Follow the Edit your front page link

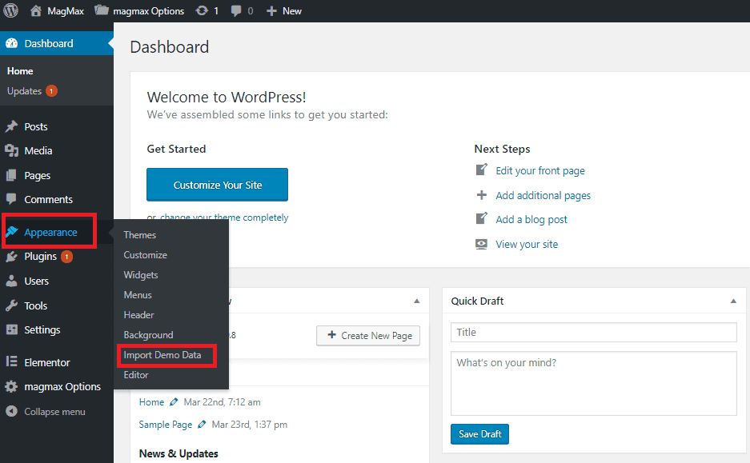coord(540,170)
